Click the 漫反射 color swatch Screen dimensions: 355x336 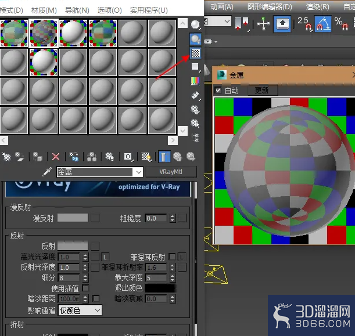[x=73, y=218]
